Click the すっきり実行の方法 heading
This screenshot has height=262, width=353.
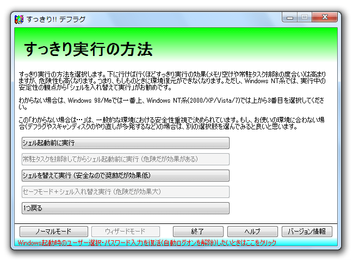tap(89, 49)
